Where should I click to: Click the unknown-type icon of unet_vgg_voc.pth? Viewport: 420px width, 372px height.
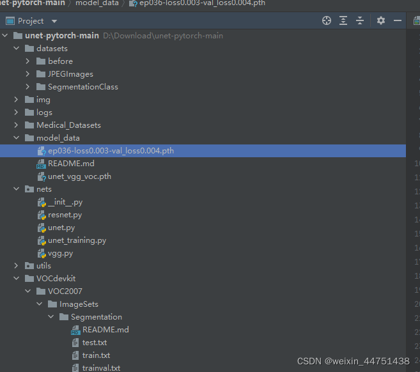[x=42, y=176]
